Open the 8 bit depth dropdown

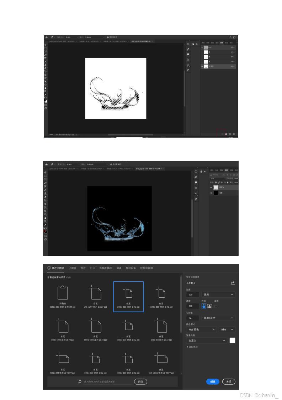227,330
